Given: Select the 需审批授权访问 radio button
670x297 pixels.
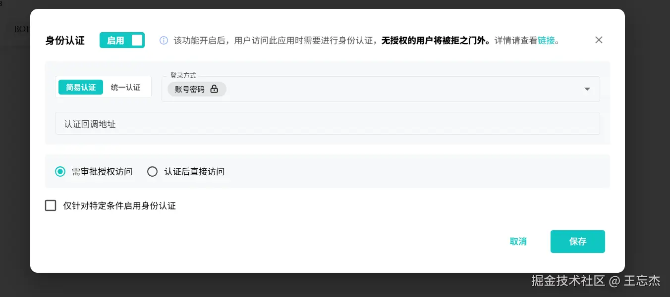Looking at the screenshot, I should tap(60, 172).
